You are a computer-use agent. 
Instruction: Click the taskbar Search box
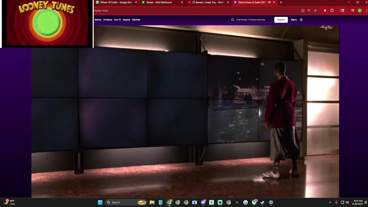click(x=126, y=202)
